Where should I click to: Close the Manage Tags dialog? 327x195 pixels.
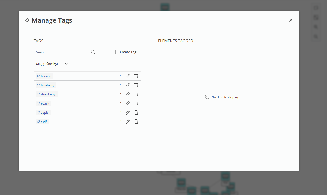tap(291, 20)
